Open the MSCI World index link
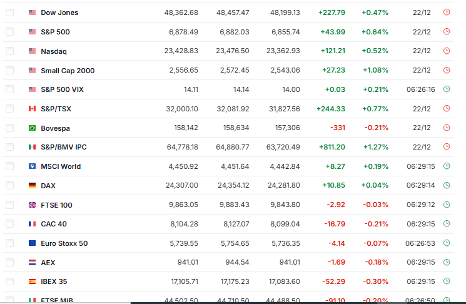 click(x=61, y=166)
